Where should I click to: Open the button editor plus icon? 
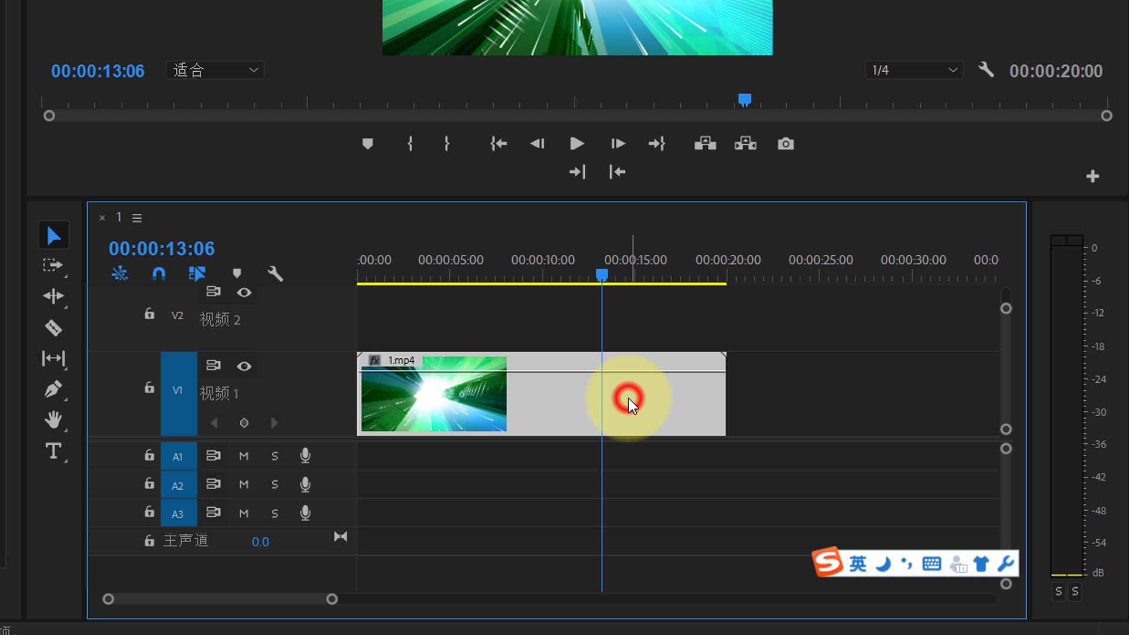(x=1093, y=176)
